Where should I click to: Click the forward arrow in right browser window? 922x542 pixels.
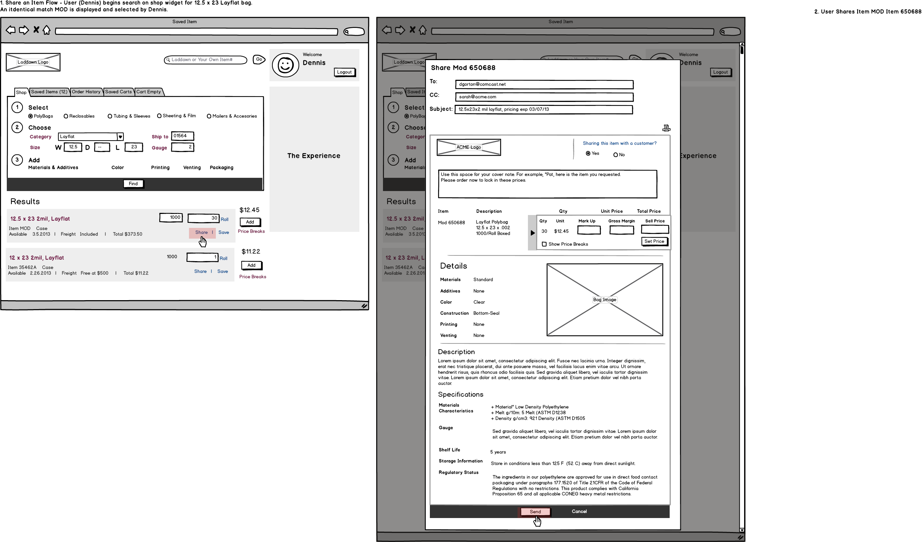400,30
